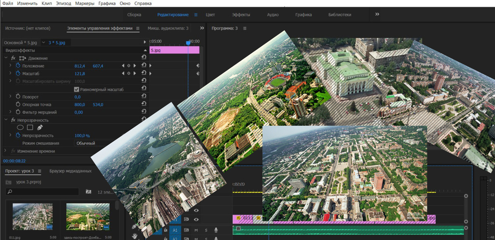Solo track A1 with S button
The image size is (495, 240).
click(206, 230)
